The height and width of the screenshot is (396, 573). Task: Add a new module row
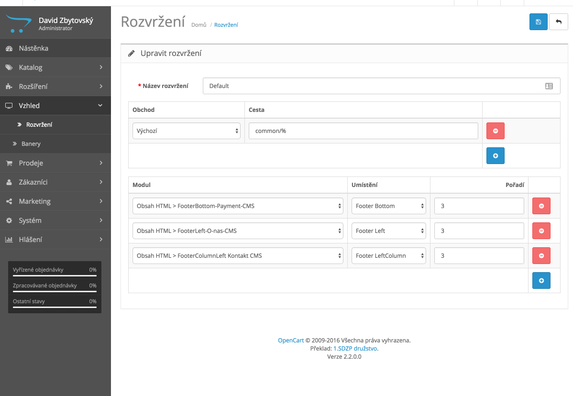(541, 281)
